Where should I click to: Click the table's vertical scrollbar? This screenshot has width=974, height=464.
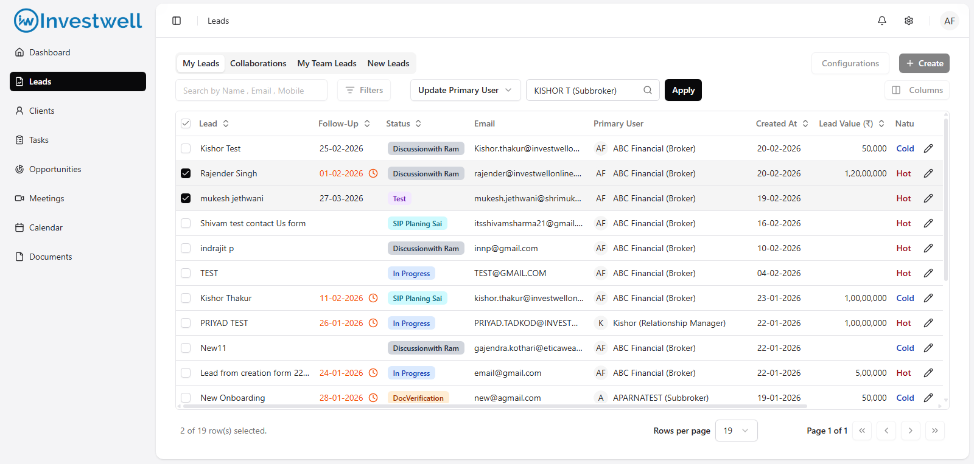pyautogui.click(x=945, y=199)
